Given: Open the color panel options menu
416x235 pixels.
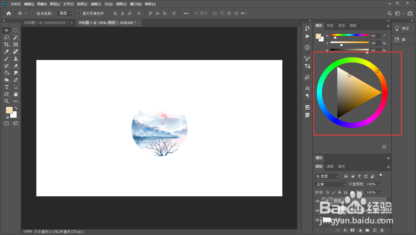Looking at the screenshot, I should pos(388,26).
